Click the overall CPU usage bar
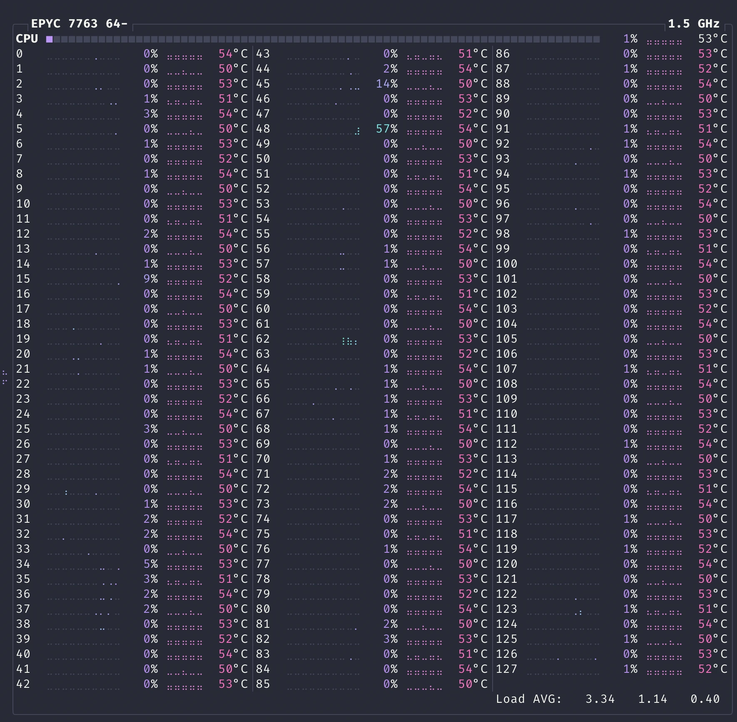The image size is (737, 722). coord(325,39)
